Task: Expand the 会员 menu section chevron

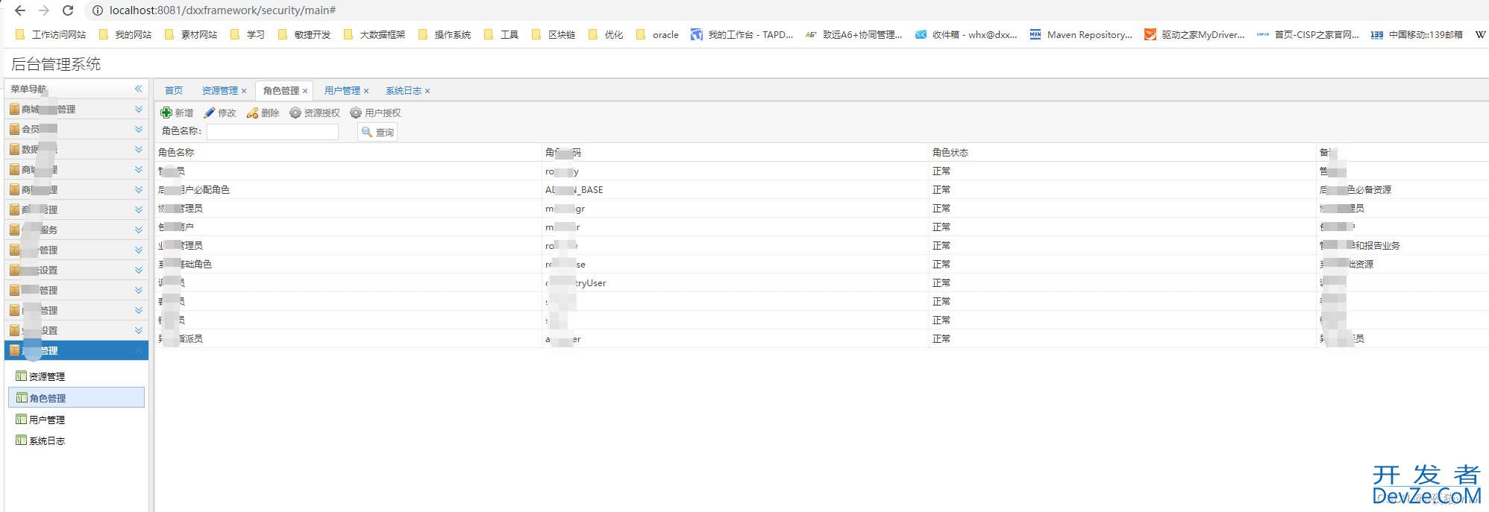Action: [138, 129]
